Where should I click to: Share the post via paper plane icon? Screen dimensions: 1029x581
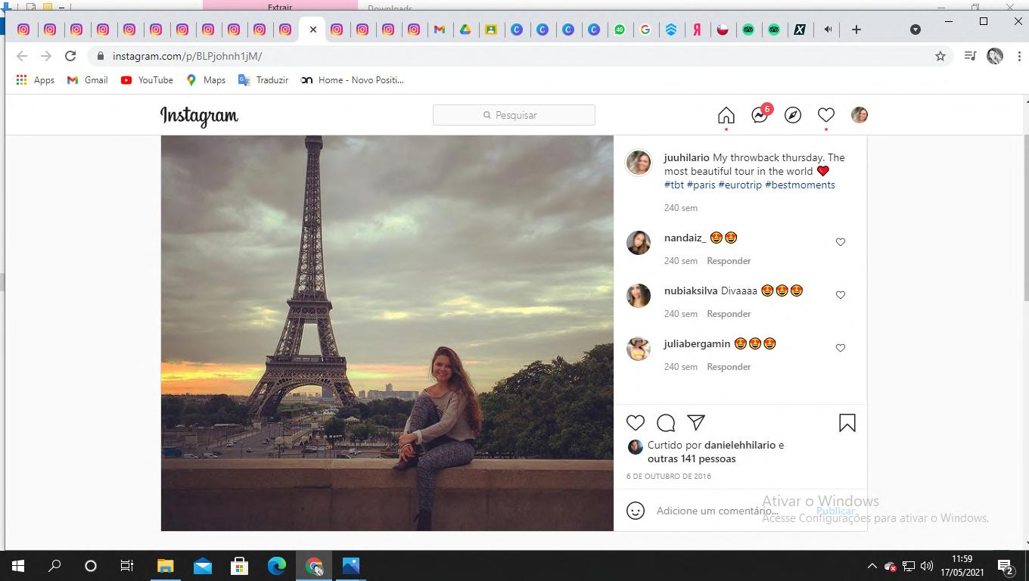pyautogui.click(x=696, y=423)
